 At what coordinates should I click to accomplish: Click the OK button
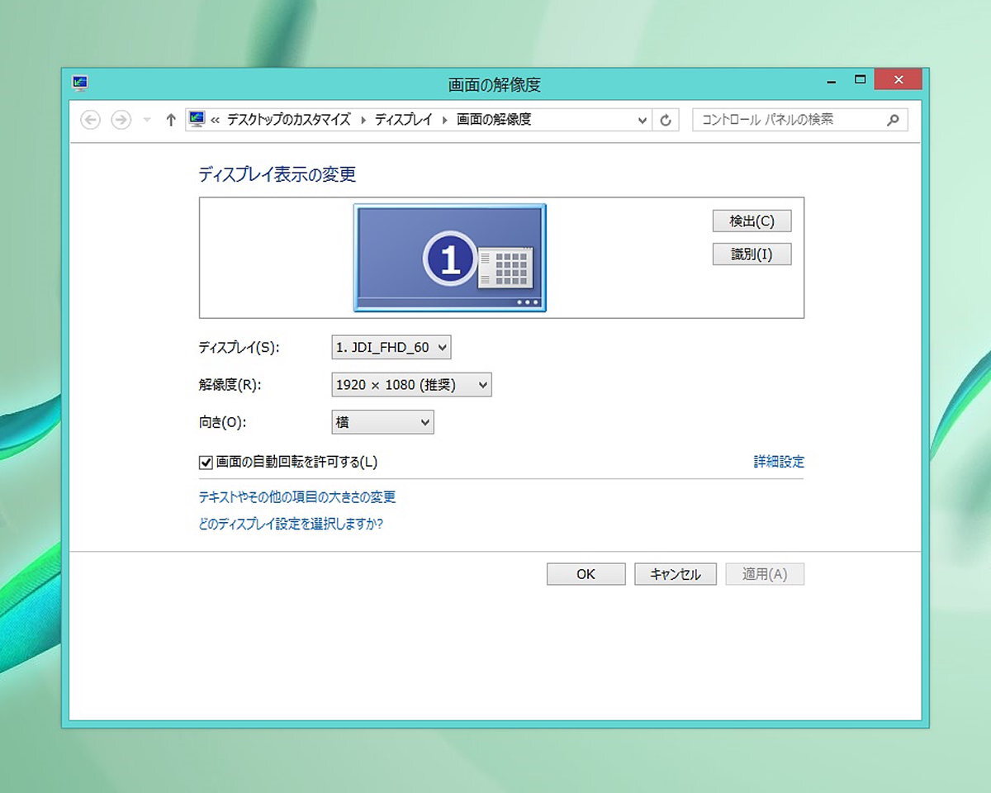point(586,574)
